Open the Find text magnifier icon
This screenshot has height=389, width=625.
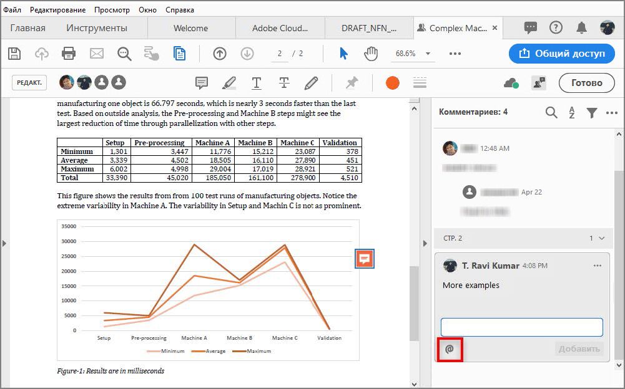[124, 54]
